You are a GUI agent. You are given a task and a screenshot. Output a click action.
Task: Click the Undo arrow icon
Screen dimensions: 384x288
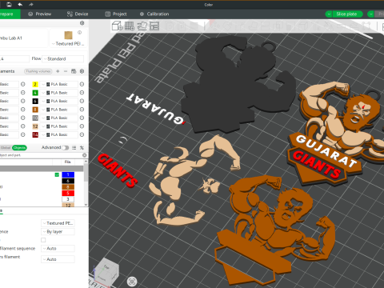(20, 5)
